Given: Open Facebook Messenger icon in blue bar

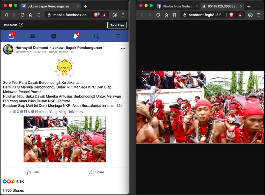Looking at the screenshot, I should [54, 36].
